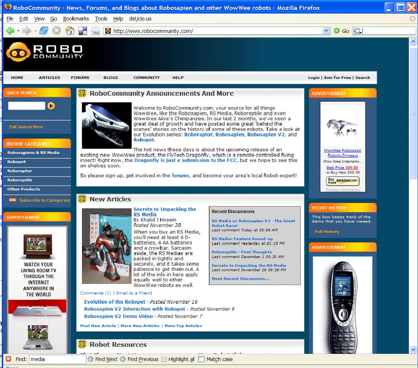Click the Email to a Friend link
The image size is (418, 368).
tap(134, 293)
